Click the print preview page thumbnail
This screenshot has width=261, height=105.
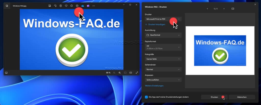click(220, 51)
